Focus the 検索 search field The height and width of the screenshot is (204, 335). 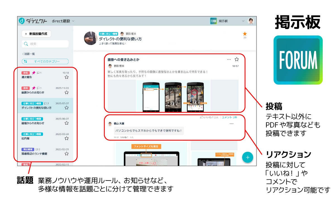[45, 44]
